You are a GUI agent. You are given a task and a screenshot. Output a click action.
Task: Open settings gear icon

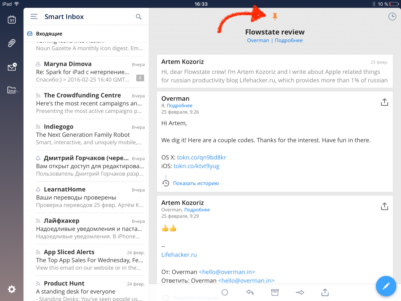12,289
